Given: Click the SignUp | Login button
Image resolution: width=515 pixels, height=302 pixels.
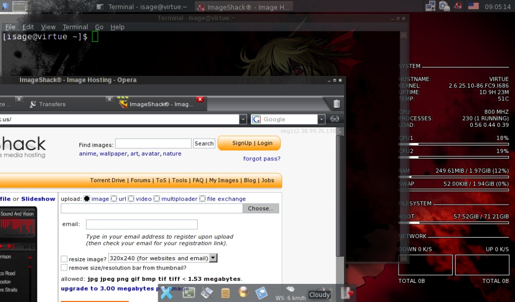Looking at the screenshot, I should point(249,143).
